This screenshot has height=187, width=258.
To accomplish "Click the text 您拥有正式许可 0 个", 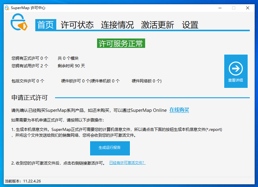I will [x=30, y=58].
